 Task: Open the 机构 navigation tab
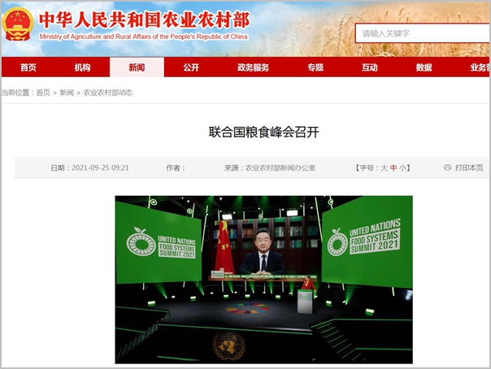[x=82, y=67]
